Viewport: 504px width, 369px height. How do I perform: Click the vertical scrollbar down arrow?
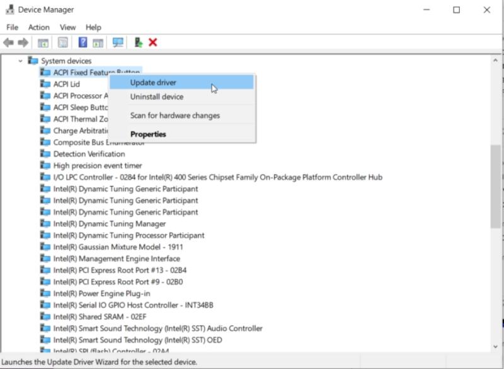[495, 346]
